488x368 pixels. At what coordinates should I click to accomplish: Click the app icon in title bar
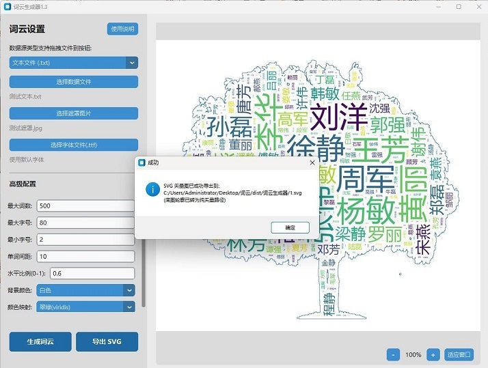pyautogui.click(x=8, y=6)
